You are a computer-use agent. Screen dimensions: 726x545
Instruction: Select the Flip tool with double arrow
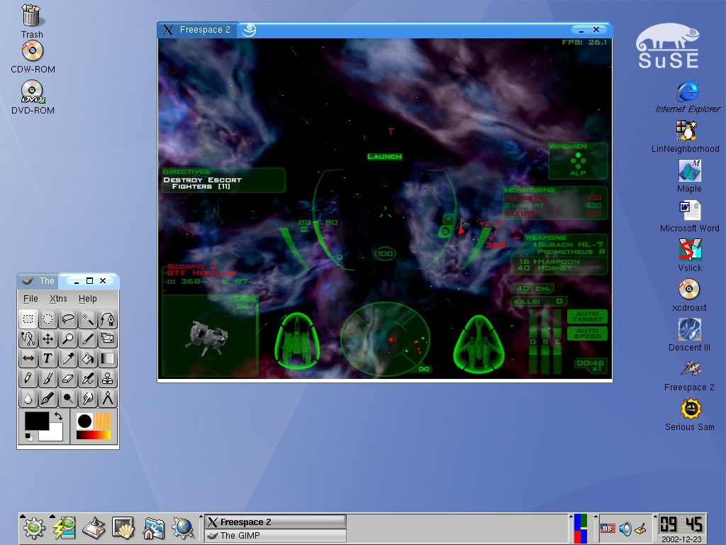(28, 358)
